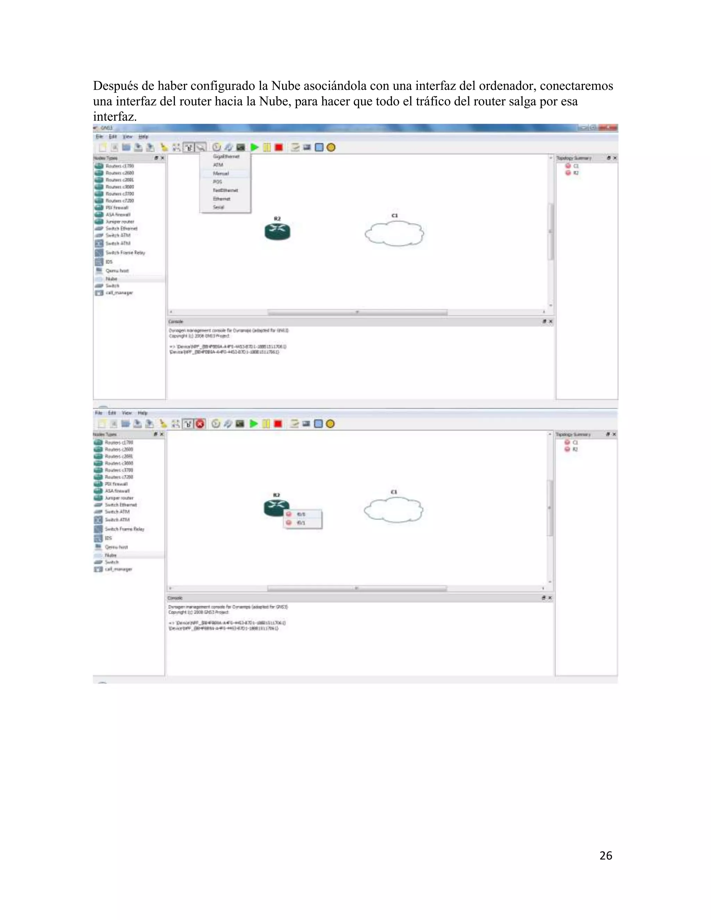Undock the Console panel in interface-popup window

tap(543, 598)
